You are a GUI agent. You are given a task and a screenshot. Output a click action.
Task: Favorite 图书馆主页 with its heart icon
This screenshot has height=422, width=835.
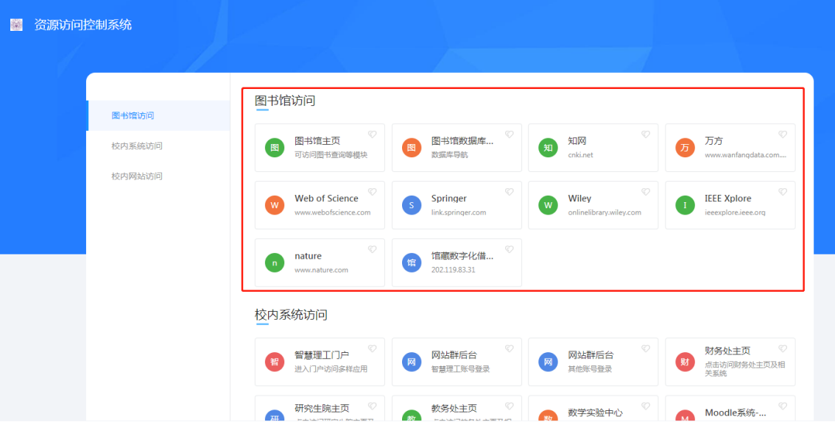pos(373,135)
